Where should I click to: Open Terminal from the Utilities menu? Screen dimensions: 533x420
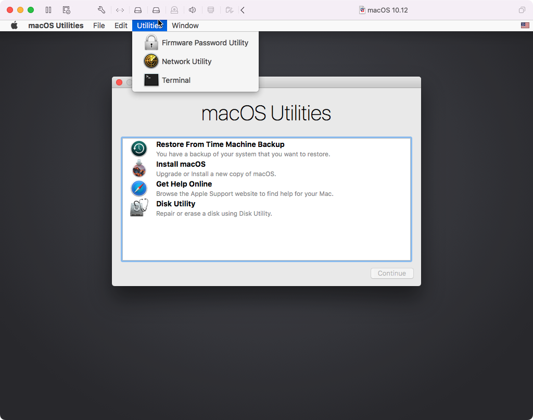pyautogui.click(x=196, y=80)
